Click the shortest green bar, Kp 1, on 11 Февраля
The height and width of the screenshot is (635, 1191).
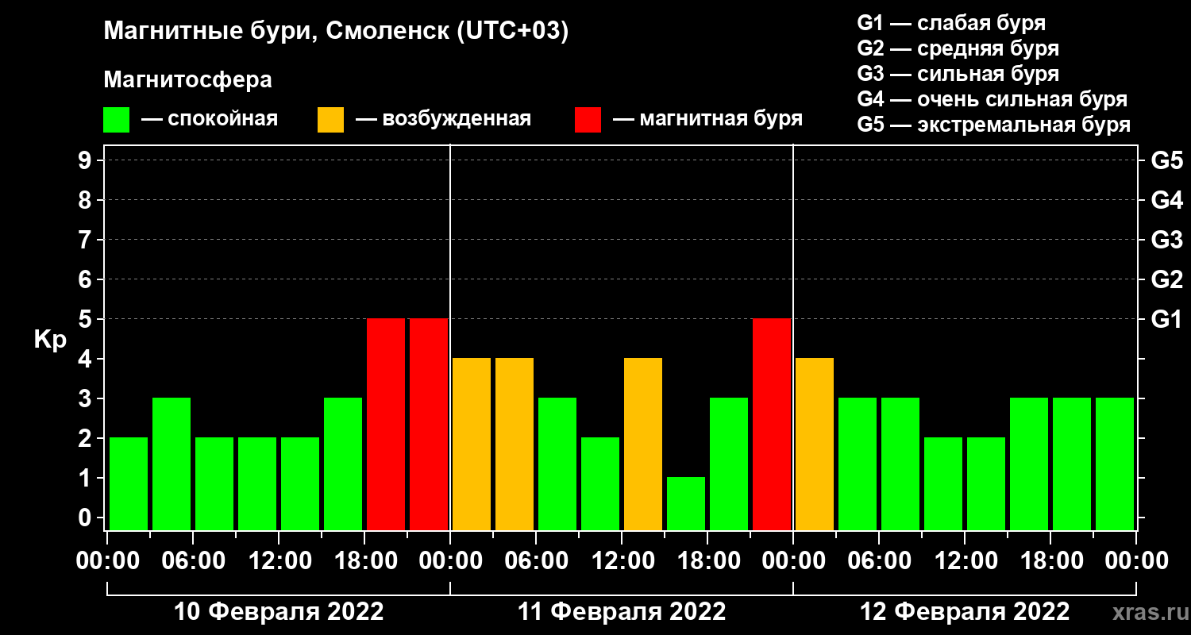(x=686, y=503)
